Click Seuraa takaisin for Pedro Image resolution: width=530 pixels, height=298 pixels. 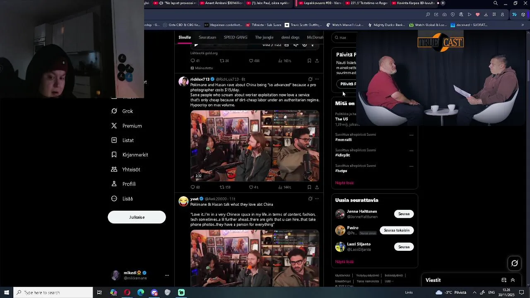point(397,230)
